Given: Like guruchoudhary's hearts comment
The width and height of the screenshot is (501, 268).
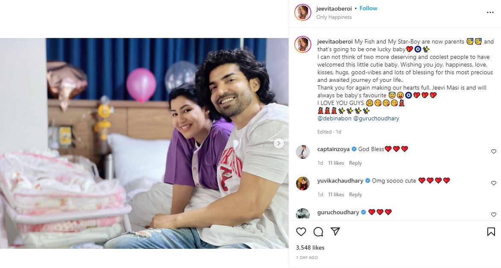Looking at the screenshot, I should point(493,215).
